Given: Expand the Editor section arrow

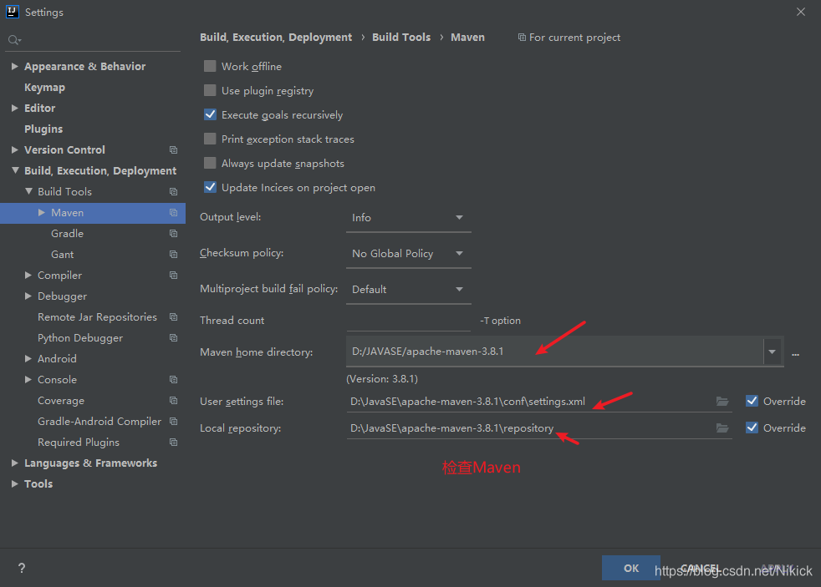Looking at the screenshot, I should coord(15,109).
